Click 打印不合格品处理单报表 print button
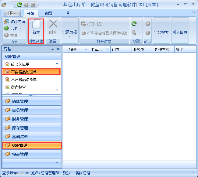This screenshot has width=198, height=177. coord(104,33)
